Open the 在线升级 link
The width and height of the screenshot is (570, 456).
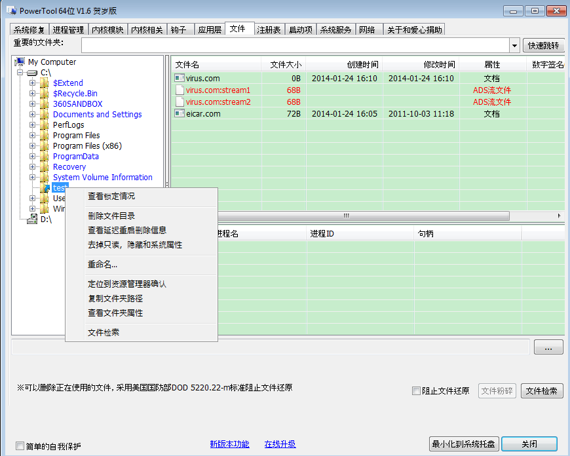pyautogui.click(x=280, y=444)
